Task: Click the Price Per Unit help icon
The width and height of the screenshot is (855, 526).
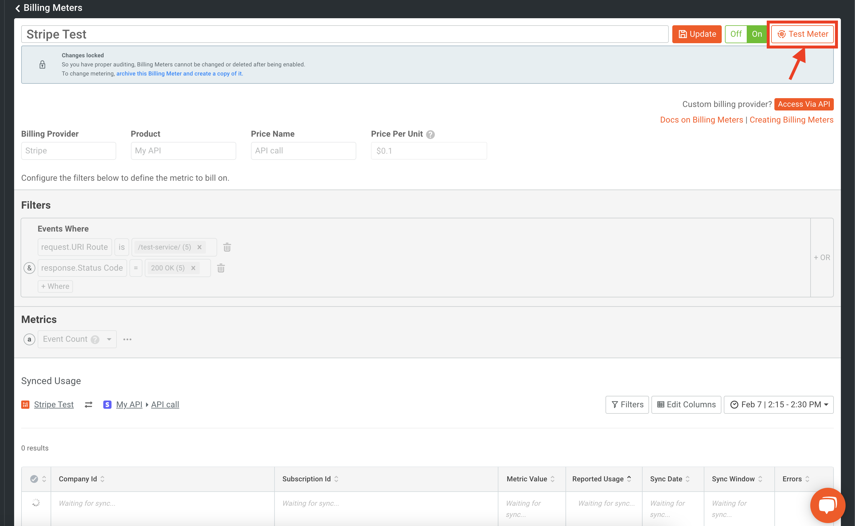Action: (430, 134)
